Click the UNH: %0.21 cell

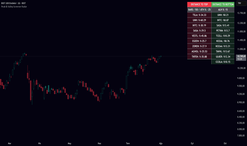[x=223, y=15]
